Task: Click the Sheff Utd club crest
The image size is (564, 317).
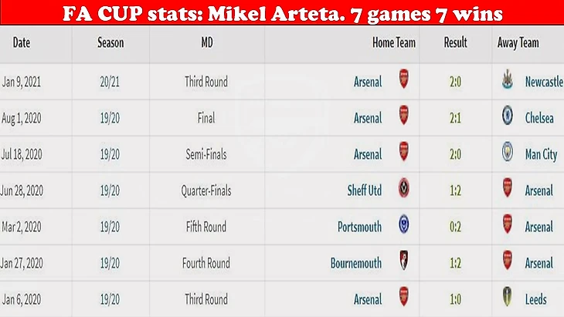Action: (x=404, y=188)
